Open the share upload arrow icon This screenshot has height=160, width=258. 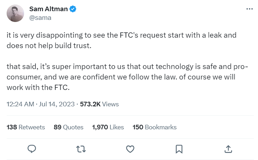[x=228, y=149]
